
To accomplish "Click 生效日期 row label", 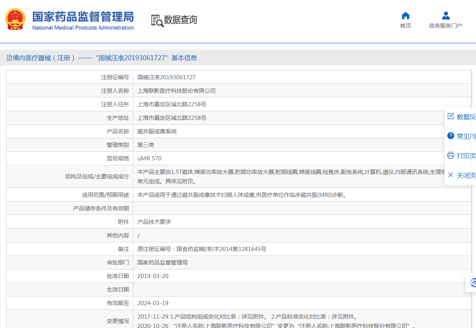I will (118, 289).
